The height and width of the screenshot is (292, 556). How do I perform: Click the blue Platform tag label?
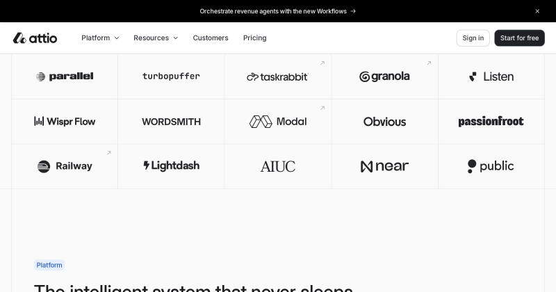pyautogui.click(x=49, y=265)
